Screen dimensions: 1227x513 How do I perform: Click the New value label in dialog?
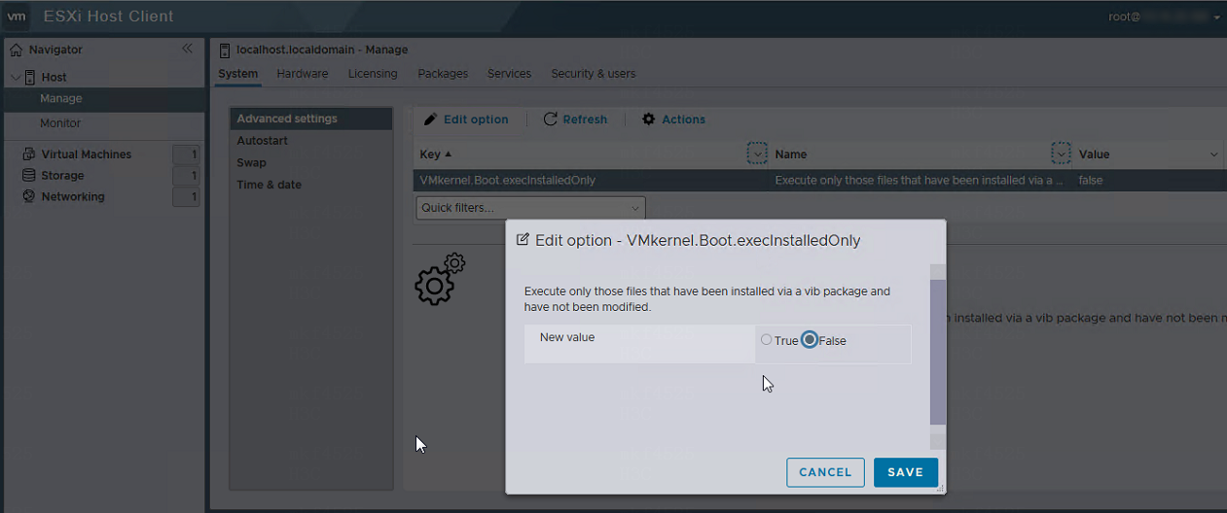[567, 337]
